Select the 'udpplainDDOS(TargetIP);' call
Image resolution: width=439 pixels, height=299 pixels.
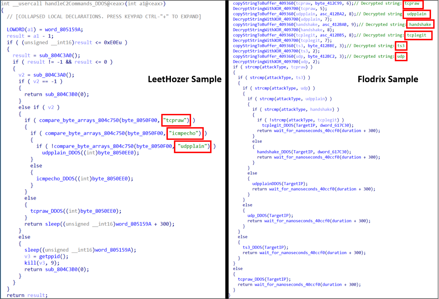tap(280, 184)
